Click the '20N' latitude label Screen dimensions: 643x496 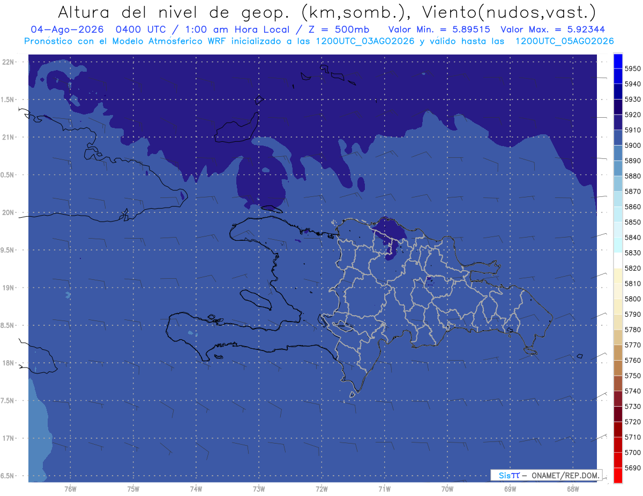[x=8, y=213]
